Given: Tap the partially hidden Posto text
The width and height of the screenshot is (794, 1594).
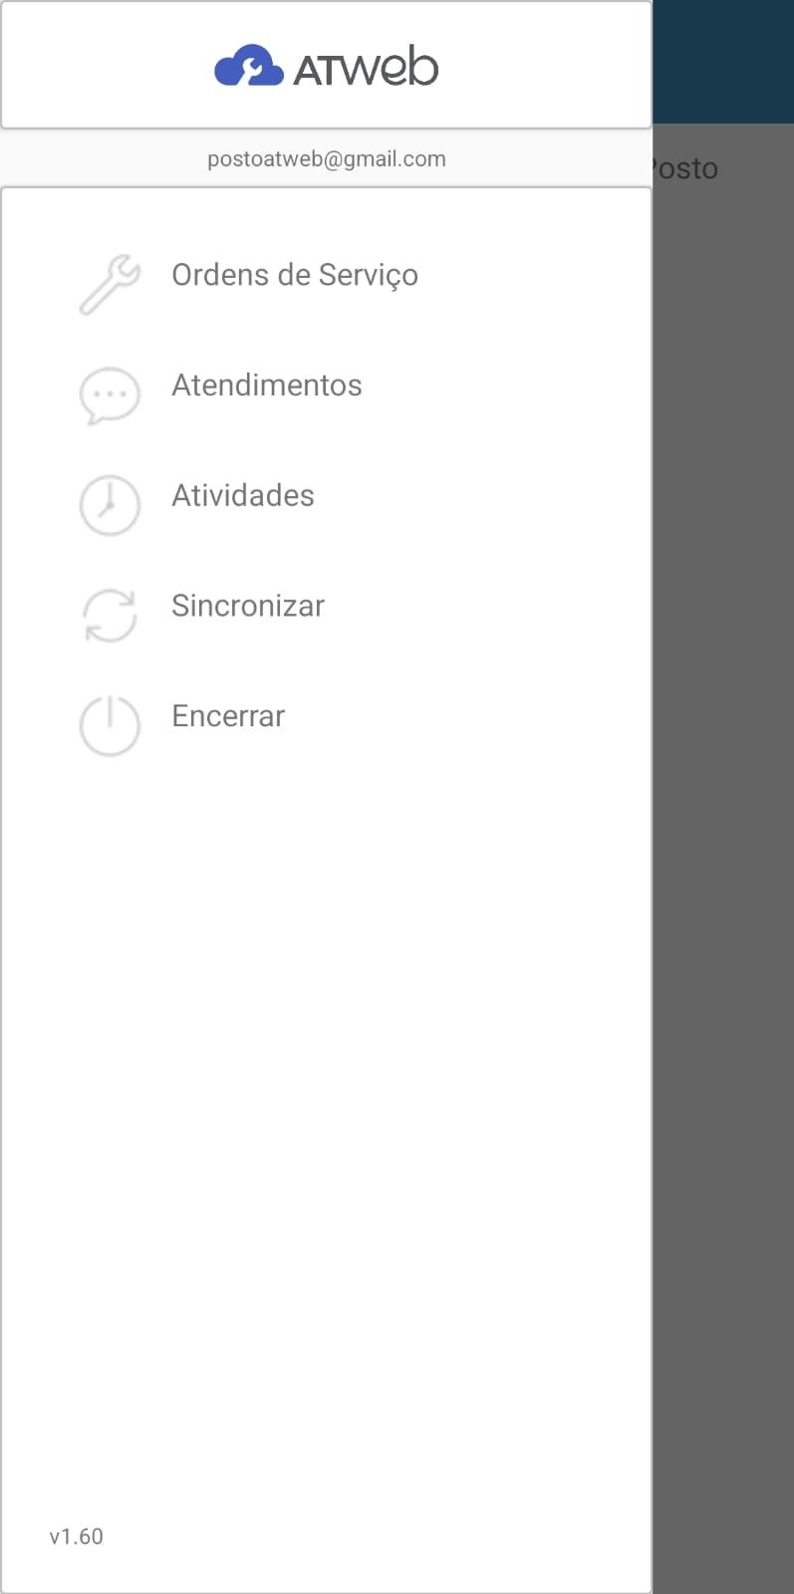Looking at the screenshot, I should click(685, 168).
